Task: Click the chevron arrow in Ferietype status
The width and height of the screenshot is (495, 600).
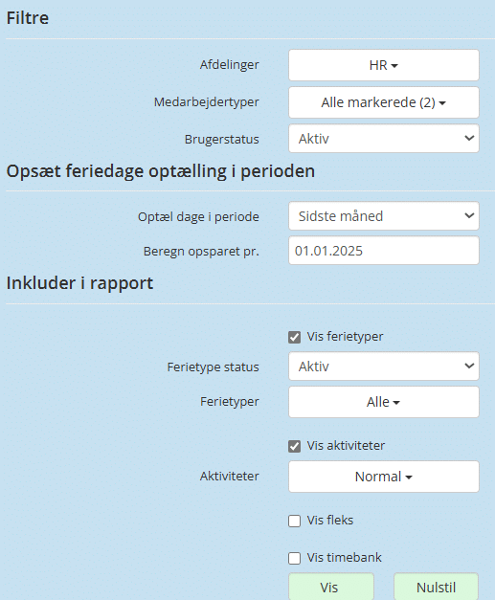Action: click(x=469, y=367)
